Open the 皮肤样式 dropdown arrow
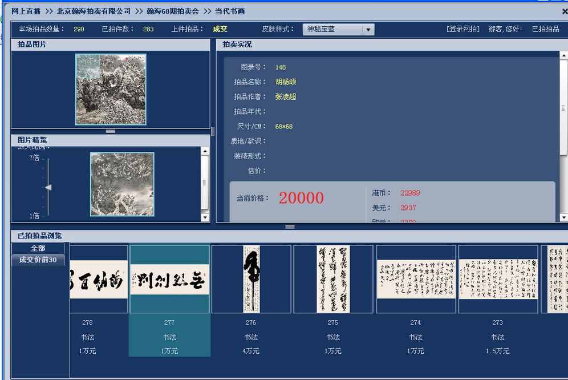The width and height of the screenshot is (568, 380). (x=368, y=29)
